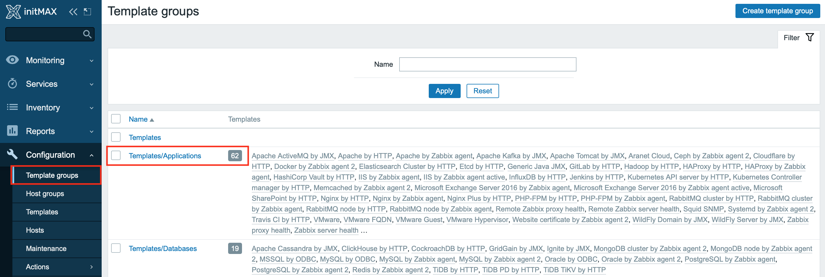Open Apache ActiveMQ by JMX template

[293, 156]
